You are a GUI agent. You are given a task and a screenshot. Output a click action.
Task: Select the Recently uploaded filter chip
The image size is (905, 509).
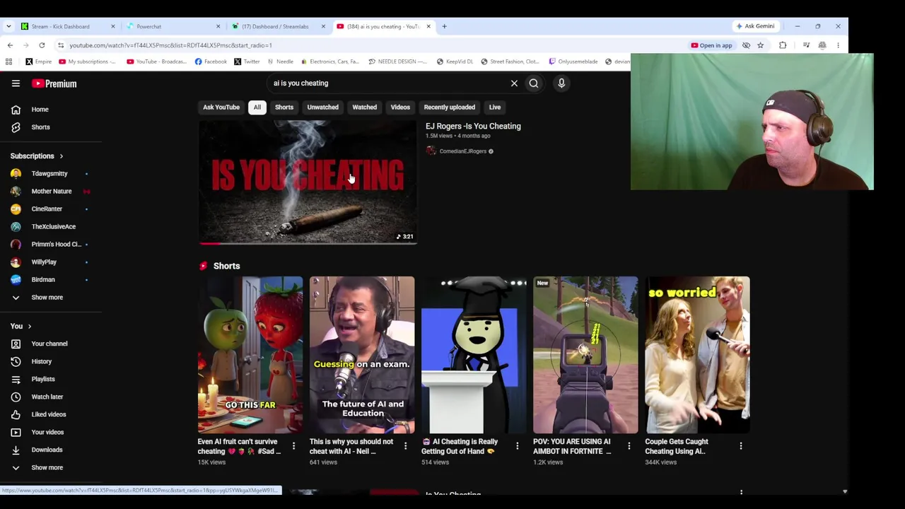[x=449, y=107]
